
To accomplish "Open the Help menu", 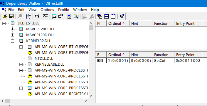I will pyautogui.click(x=95, y=10).
